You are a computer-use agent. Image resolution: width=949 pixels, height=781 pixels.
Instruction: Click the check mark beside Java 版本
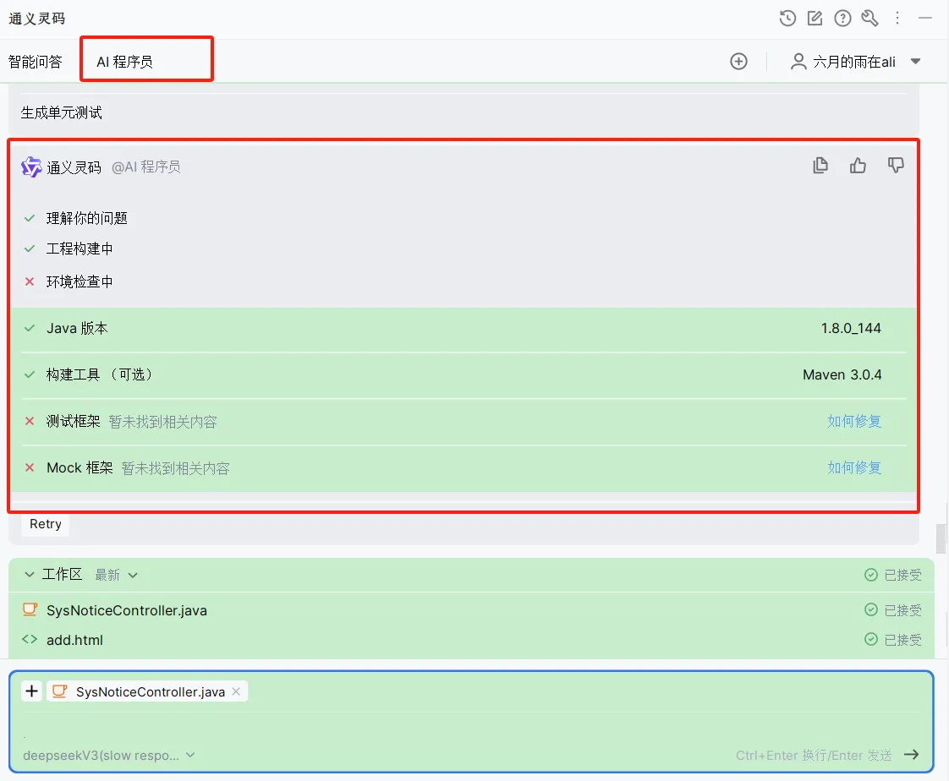[29, 328]
